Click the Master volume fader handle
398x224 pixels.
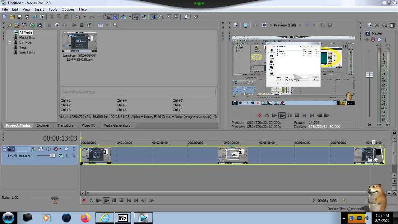click(369, 75)
